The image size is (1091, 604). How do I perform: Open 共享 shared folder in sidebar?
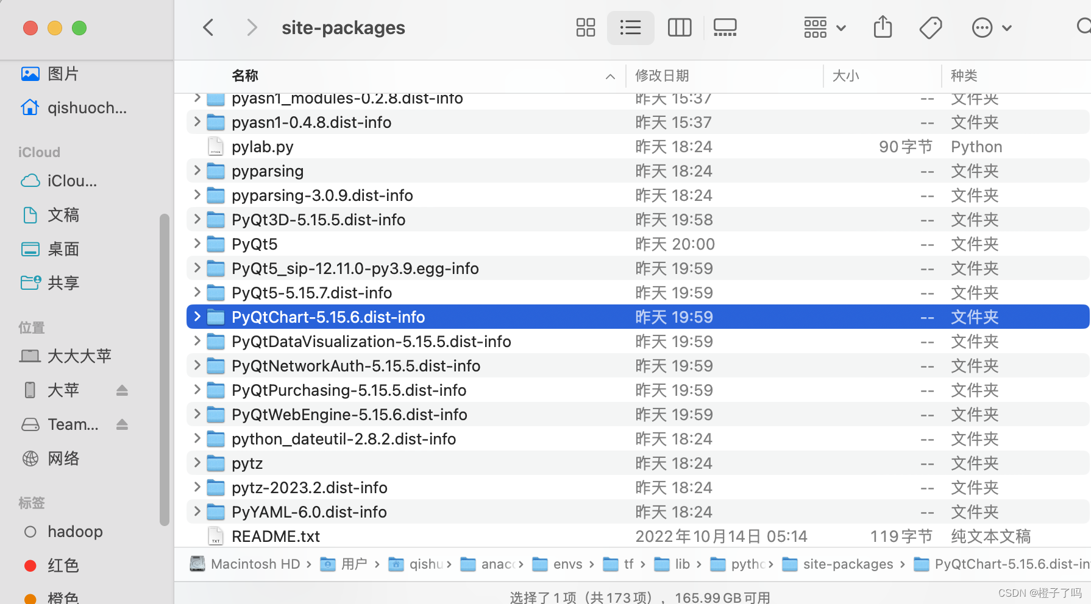point(50,283)
